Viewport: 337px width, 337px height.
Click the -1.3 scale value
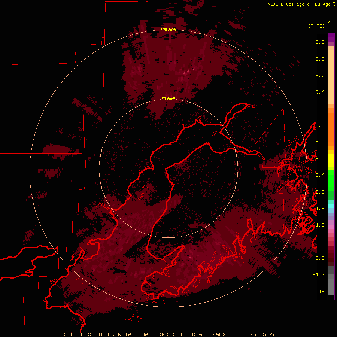(319, 275)
